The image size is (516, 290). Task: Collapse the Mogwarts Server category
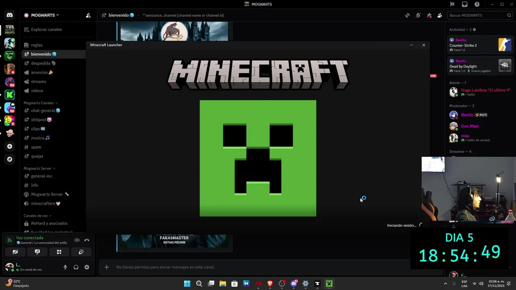(39, 168)
